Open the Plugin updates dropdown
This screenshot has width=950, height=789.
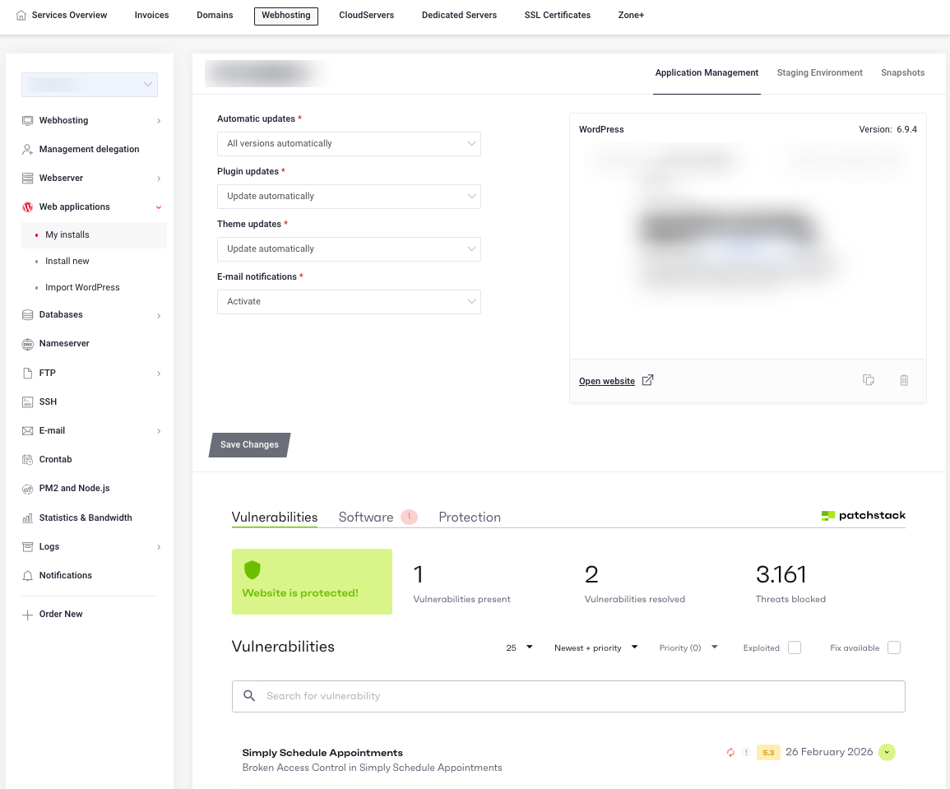(349, 196)
